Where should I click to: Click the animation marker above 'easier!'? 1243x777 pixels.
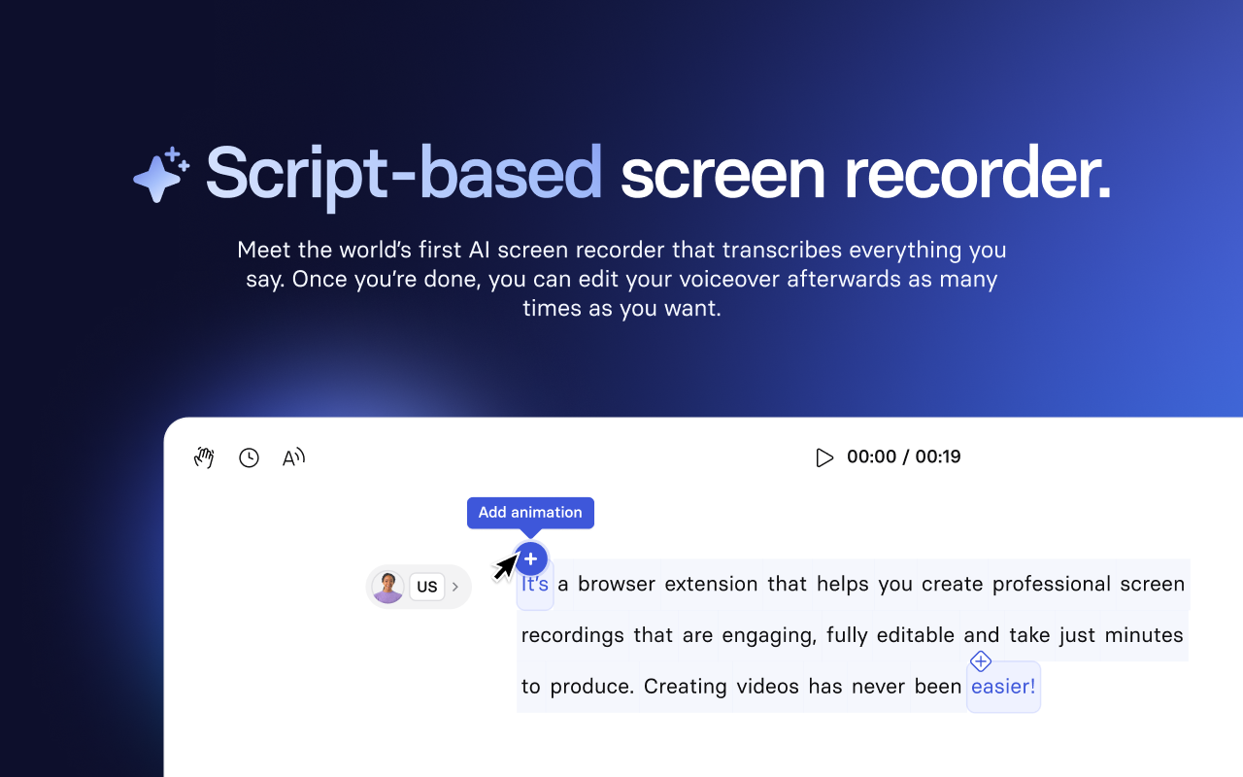pos(981,661)
